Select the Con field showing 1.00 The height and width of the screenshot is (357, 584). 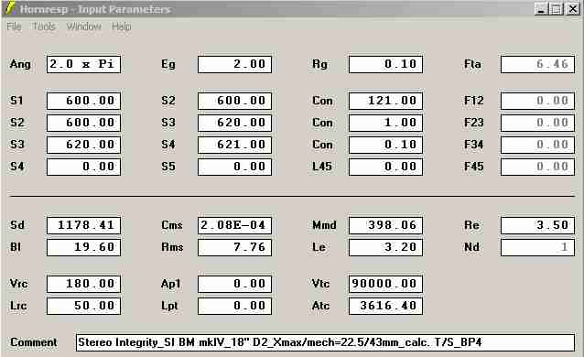[385, 123]
